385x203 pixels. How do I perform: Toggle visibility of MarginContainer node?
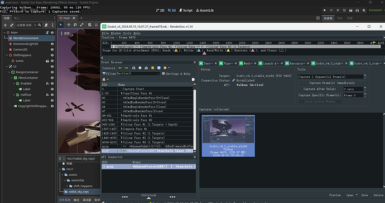(x=52, y=72)
